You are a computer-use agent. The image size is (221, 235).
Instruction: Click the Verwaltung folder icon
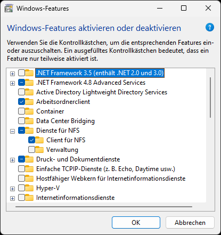point(39,150)
